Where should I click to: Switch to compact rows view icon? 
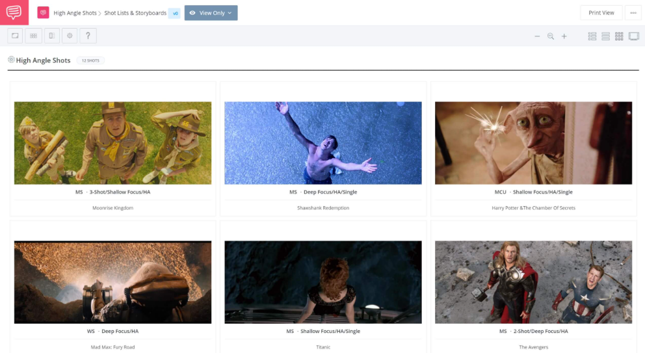pos(605,36)
